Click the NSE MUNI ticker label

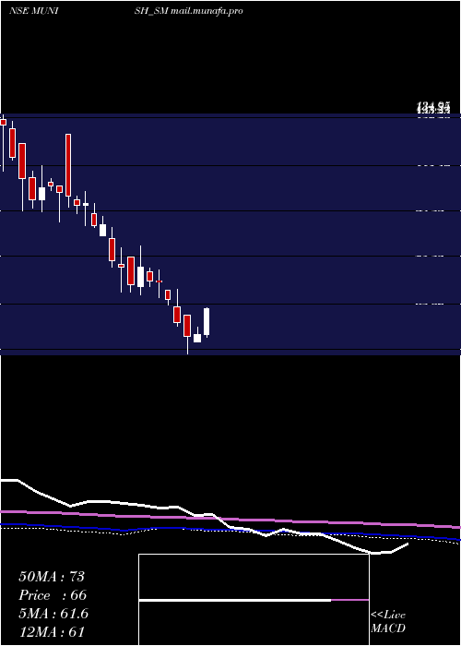click(x=34, y=11)
